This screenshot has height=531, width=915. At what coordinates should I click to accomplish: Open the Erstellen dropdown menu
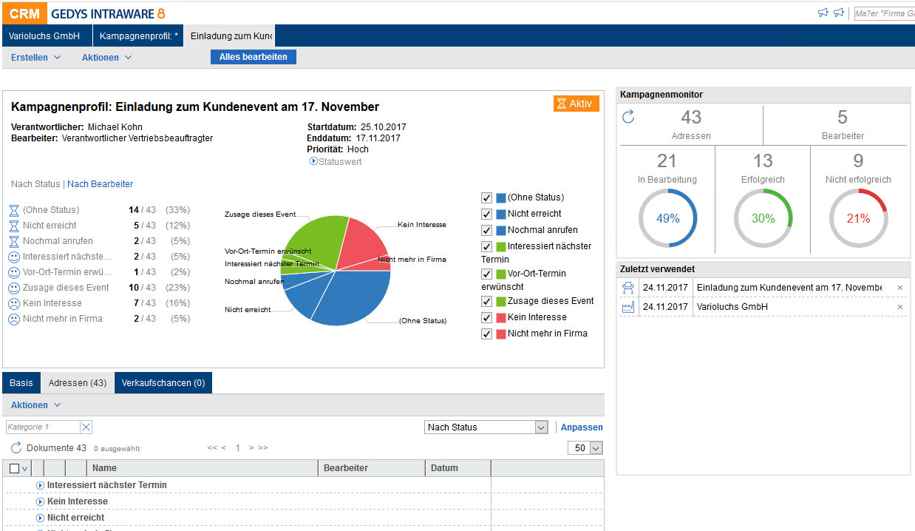click(x=35, y=58)
